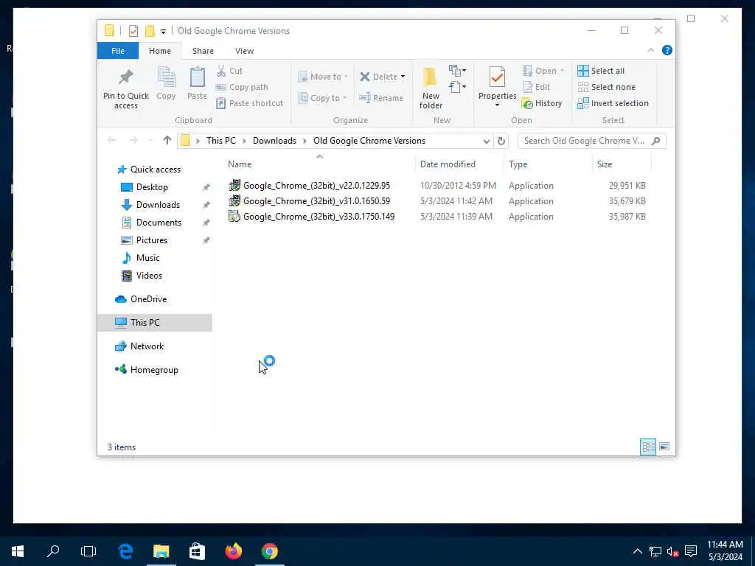Click Copy path in Clipboard group
The image size is (755, 566).
coord(242,87)
